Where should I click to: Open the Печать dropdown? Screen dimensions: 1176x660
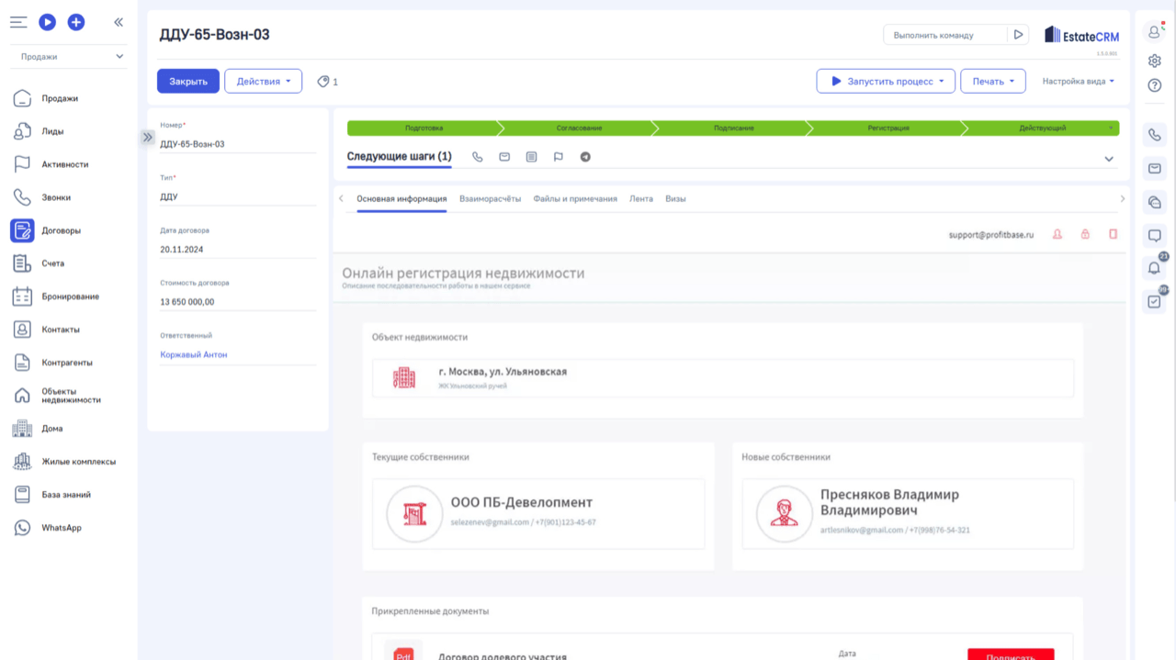tap(993, 81)
